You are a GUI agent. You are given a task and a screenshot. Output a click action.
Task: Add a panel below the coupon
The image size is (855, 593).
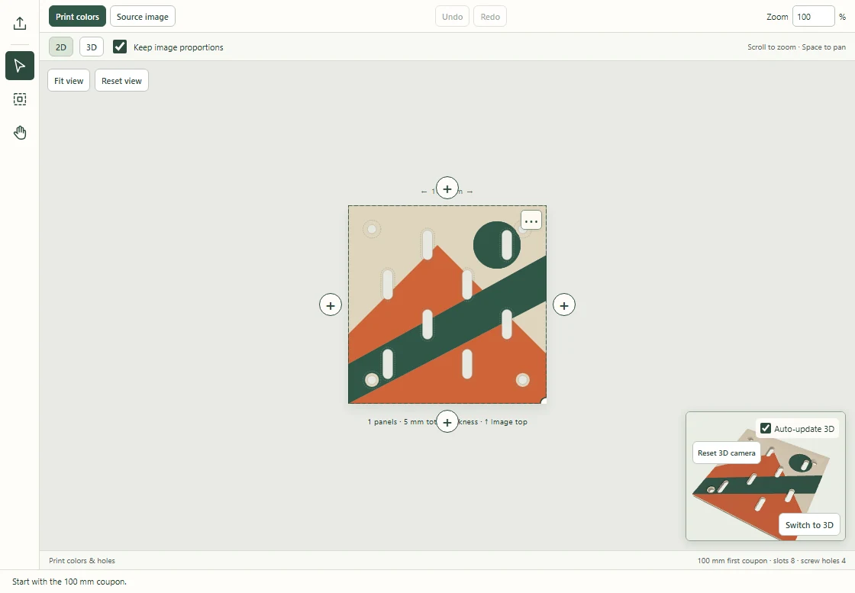pos(447,421)
